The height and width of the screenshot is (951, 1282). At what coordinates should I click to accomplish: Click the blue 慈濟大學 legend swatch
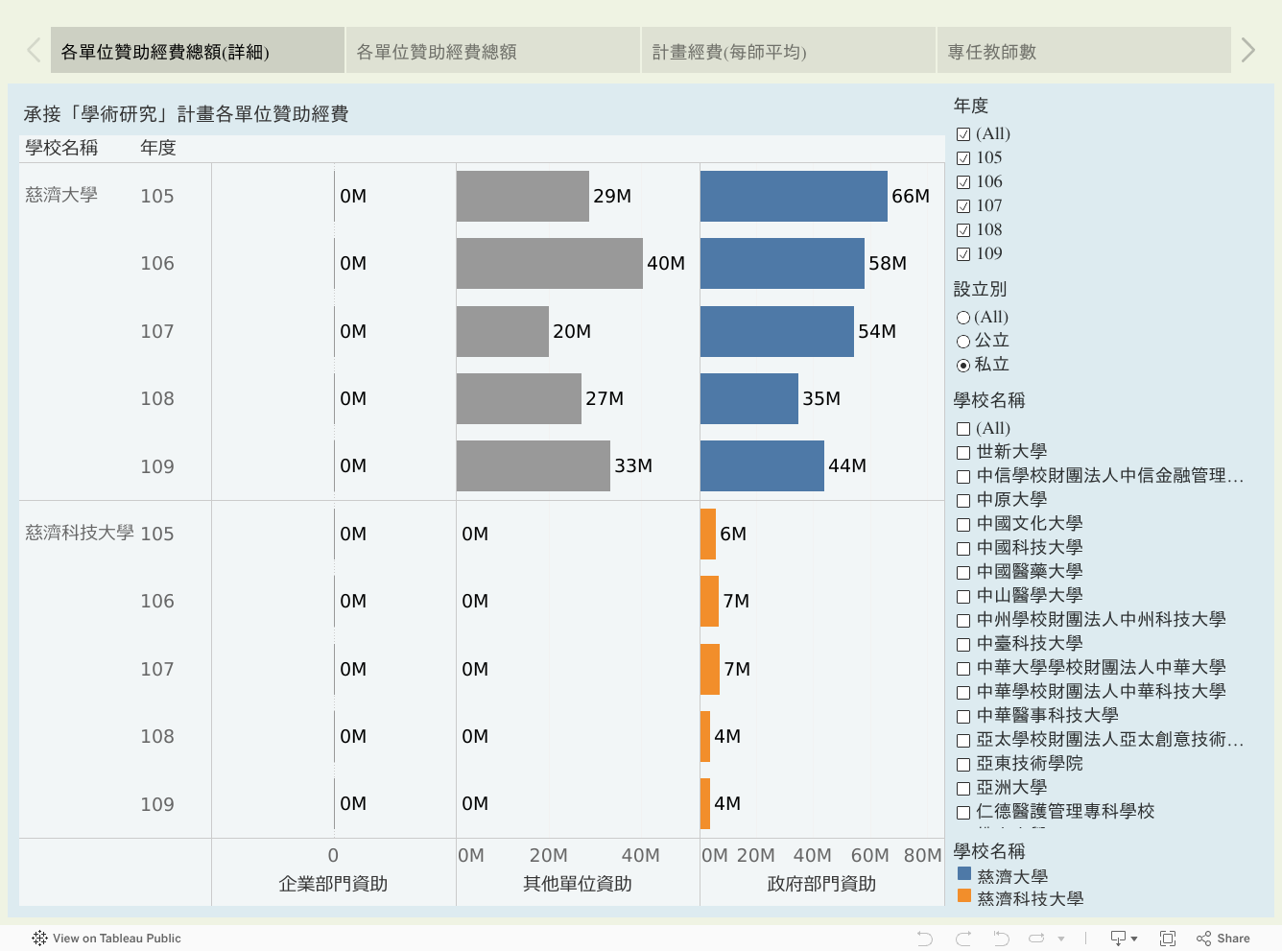pos(964,874)
